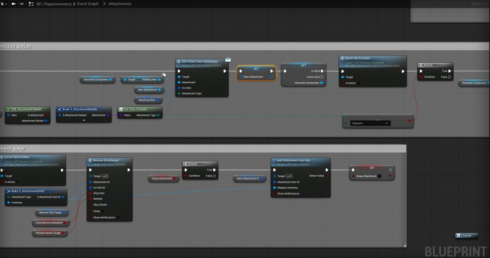Open the Magazine enum dropdown
The width and height of the screenshot is (490, 258).
point(370,123)
